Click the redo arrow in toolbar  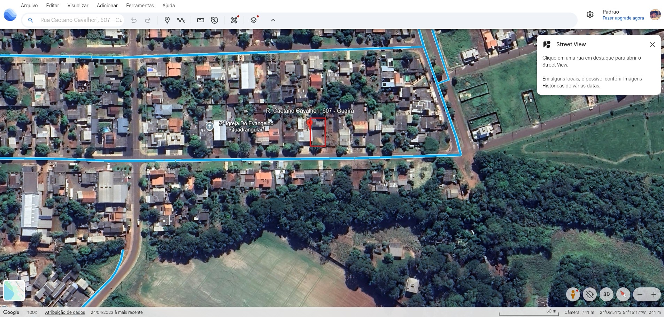click(148, 20)
